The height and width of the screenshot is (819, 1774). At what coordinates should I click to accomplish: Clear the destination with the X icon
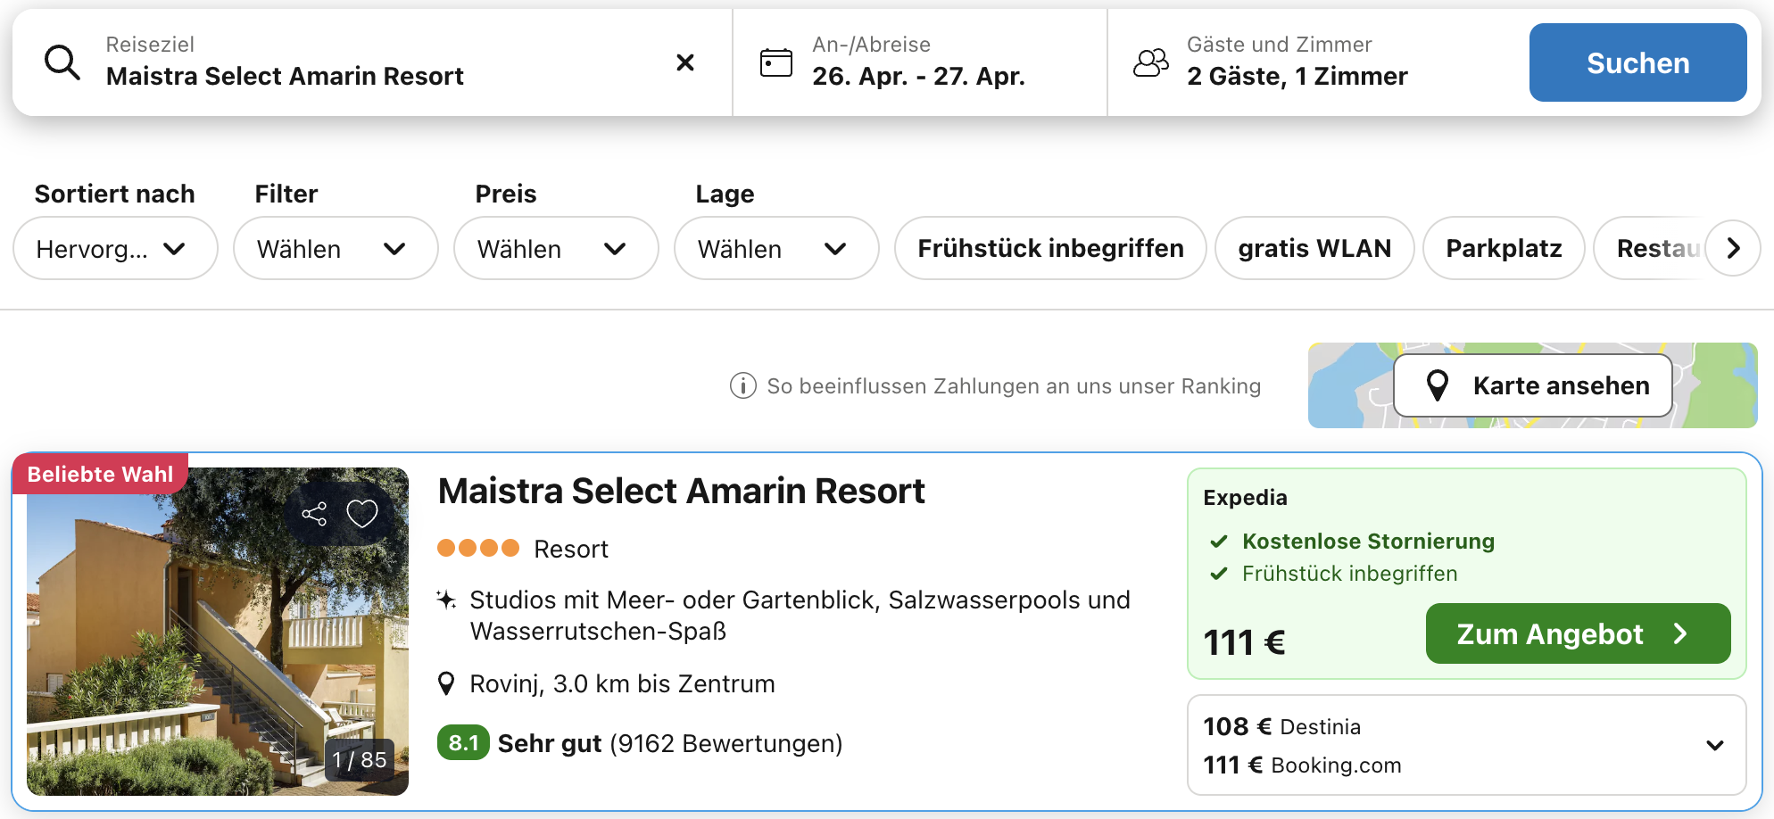click(684, 62)
